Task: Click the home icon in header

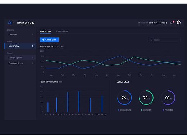Action: point(10,23)
